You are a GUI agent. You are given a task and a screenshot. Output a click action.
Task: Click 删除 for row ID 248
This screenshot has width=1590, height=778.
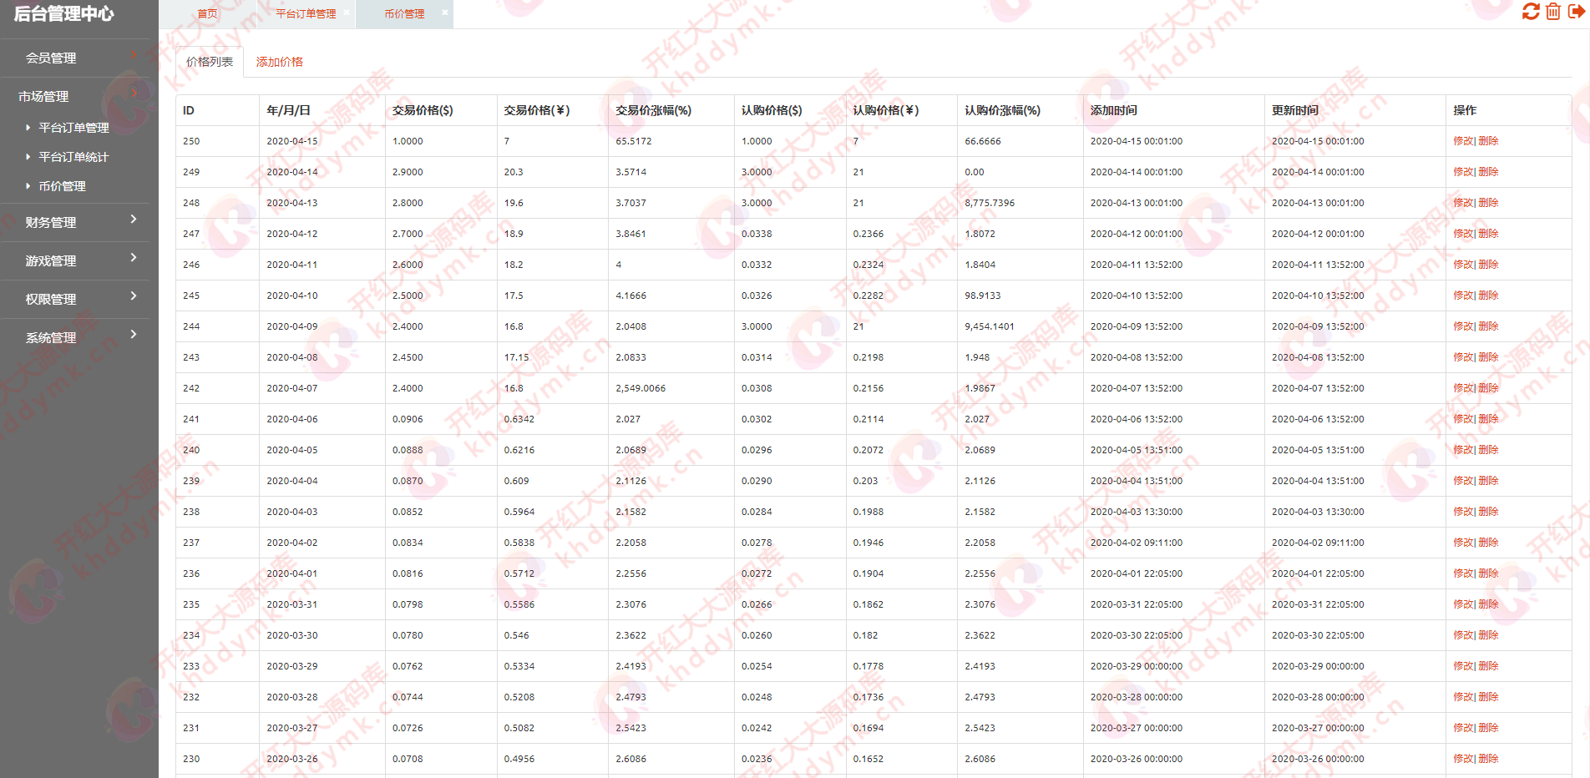pos(1488,203)
